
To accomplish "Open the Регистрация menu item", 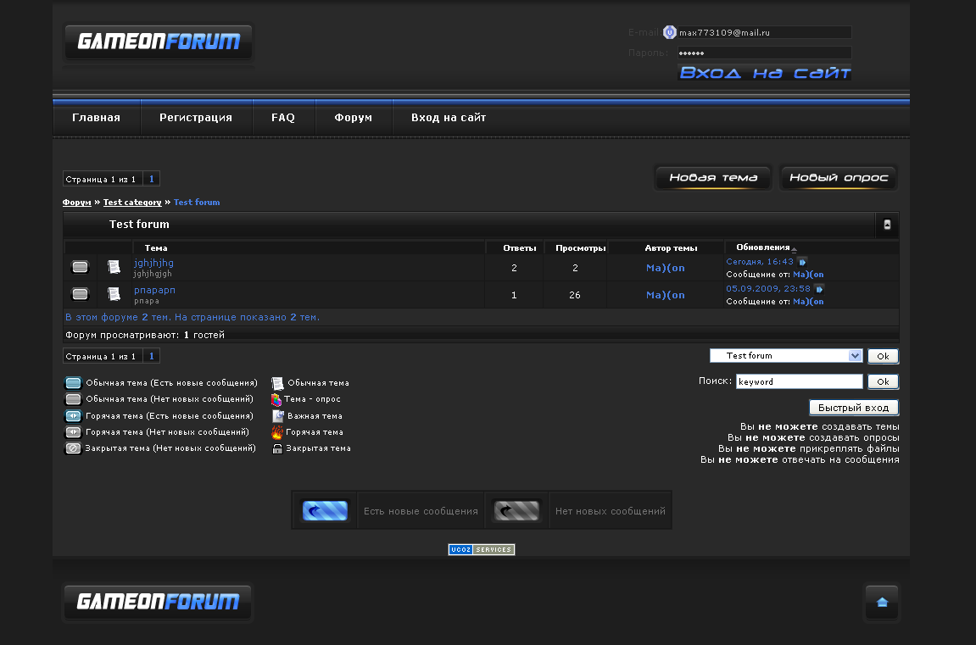I will pyautogui.click(x=196, y=118).
